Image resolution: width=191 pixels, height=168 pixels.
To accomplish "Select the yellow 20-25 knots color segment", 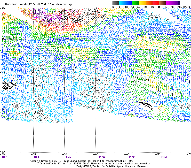I will point(142,3).
